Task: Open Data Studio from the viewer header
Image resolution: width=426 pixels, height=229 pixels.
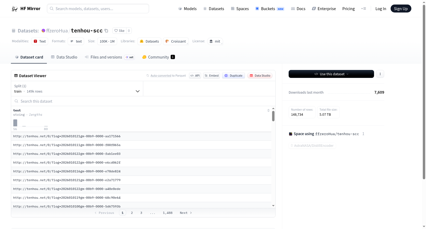Action: tap(260, 76)
